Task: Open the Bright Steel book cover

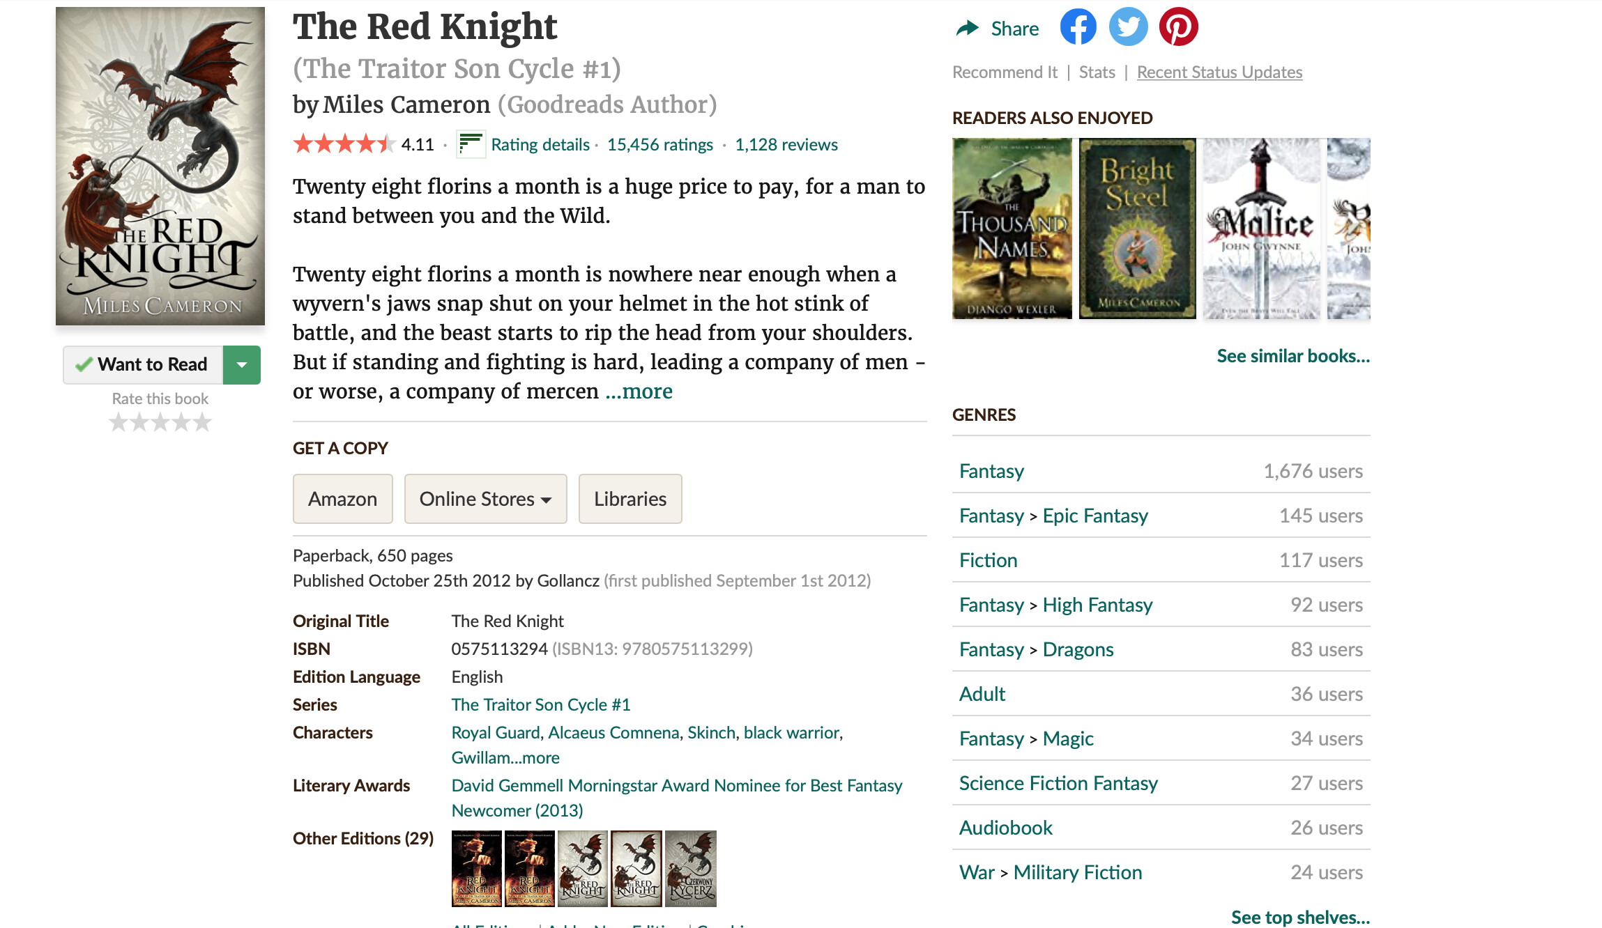Action: coord(1138,229)
